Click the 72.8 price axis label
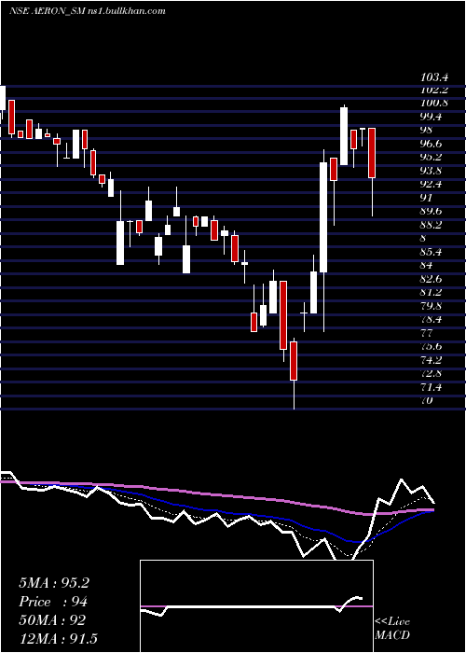This screenshot has width=466, height=653. [432, 373]
